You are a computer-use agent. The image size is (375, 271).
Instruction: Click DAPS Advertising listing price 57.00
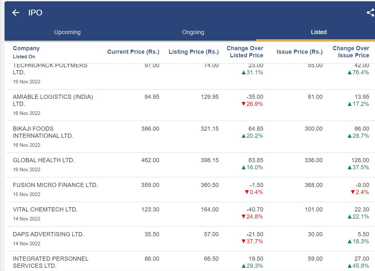(211, 234)
